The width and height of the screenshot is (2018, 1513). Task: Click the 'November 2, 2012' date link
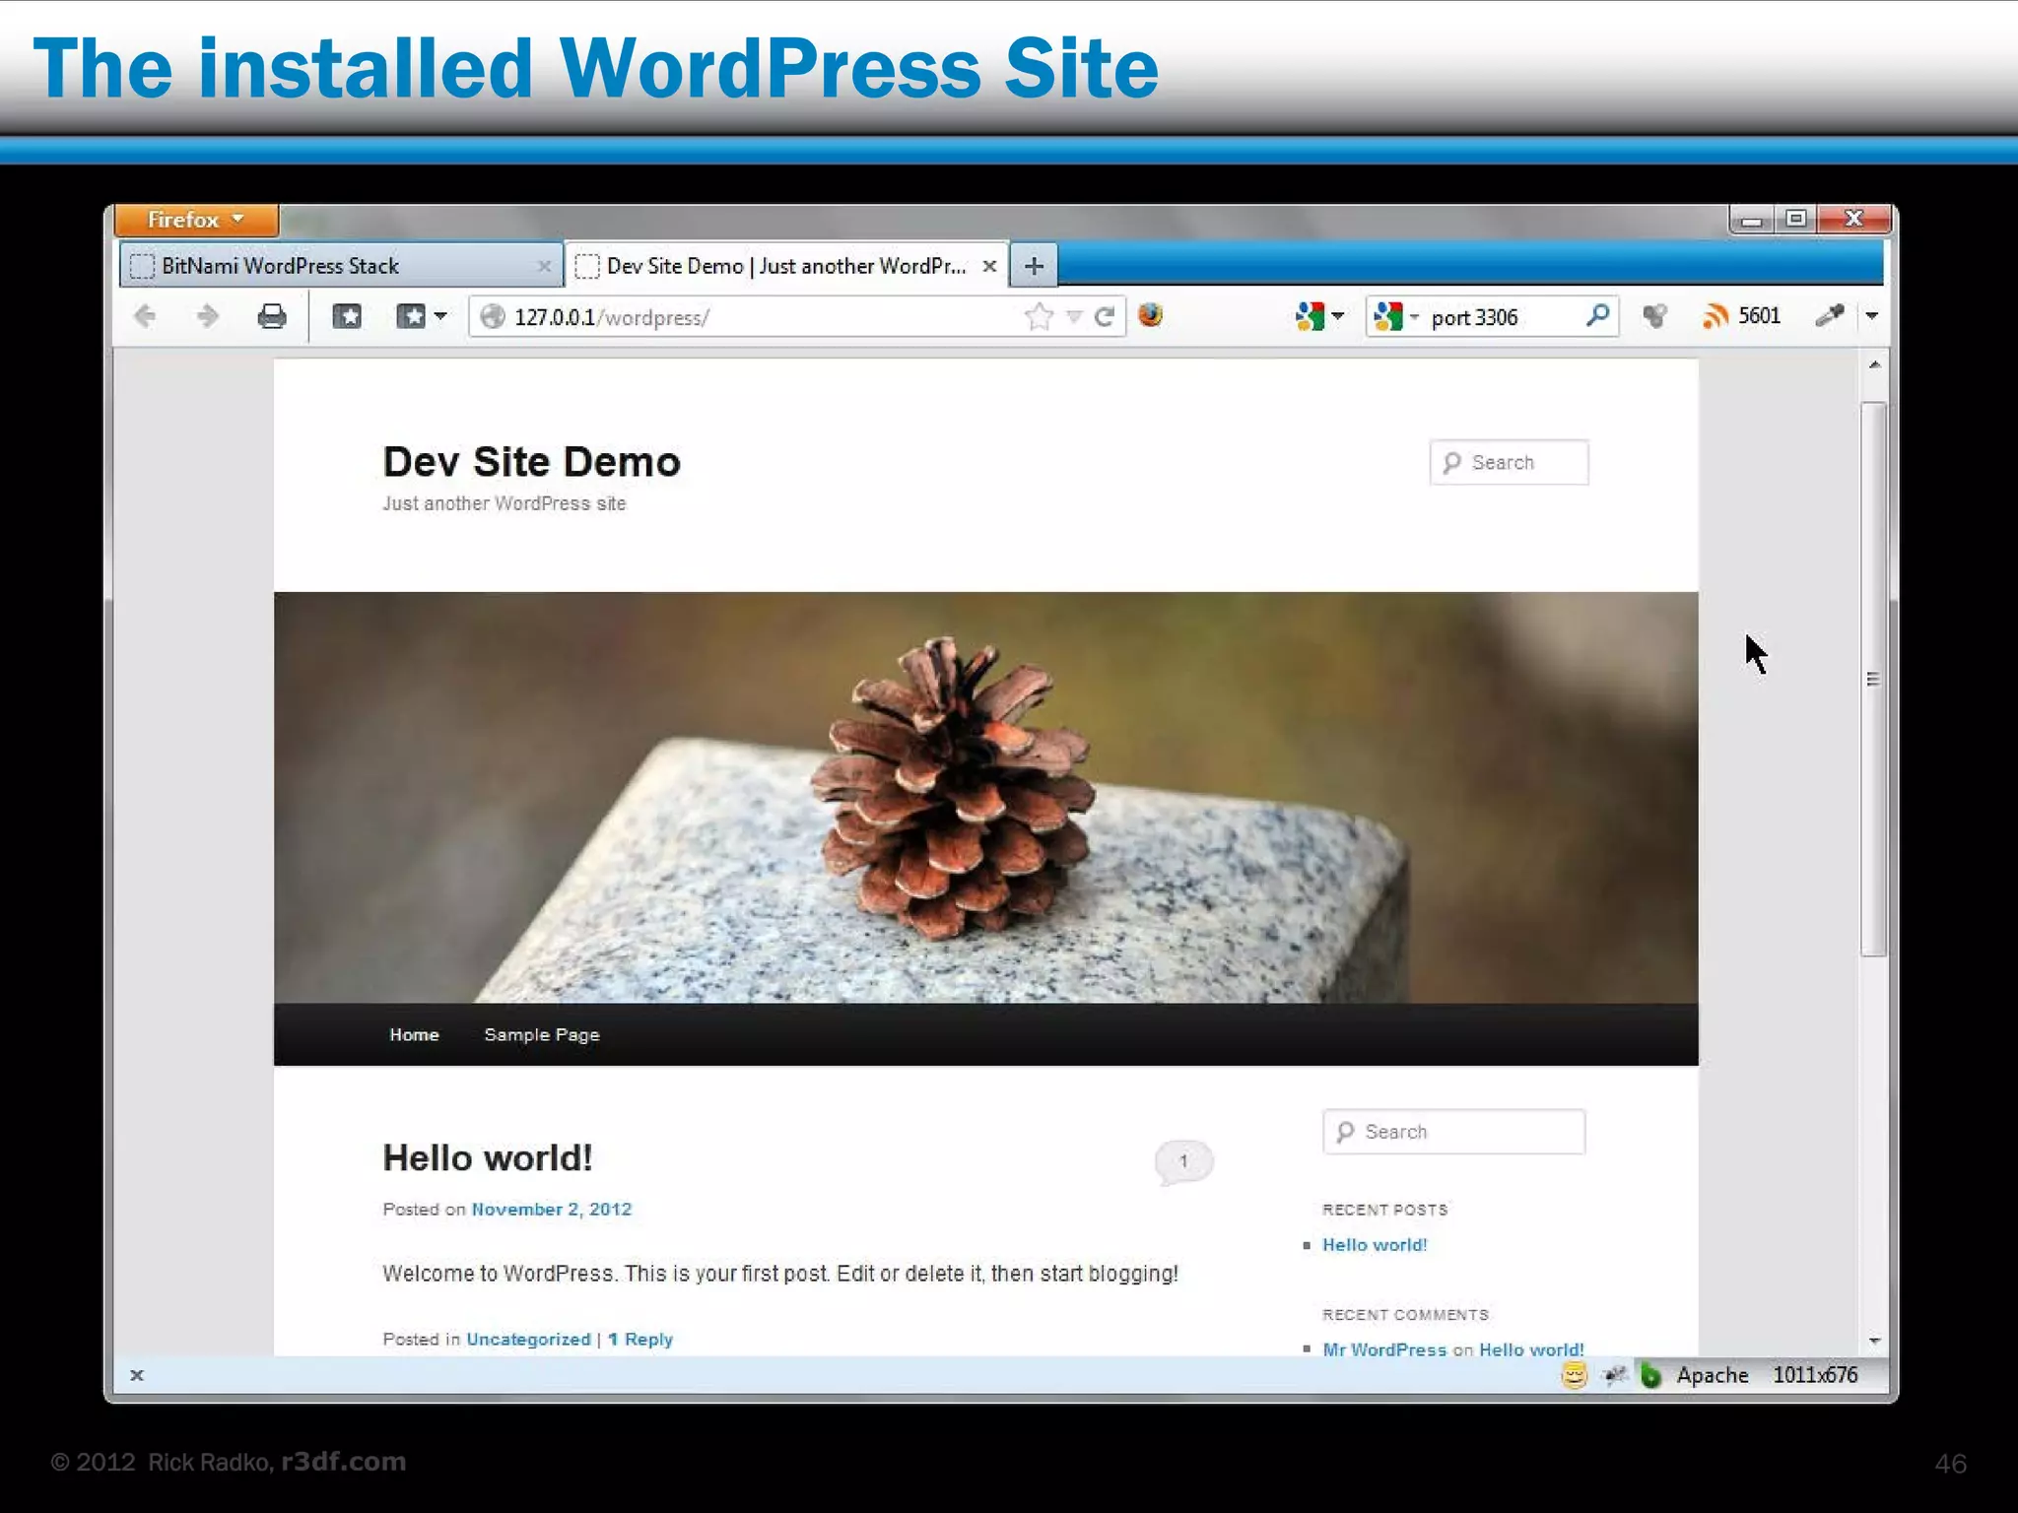tap(552, 1209)
